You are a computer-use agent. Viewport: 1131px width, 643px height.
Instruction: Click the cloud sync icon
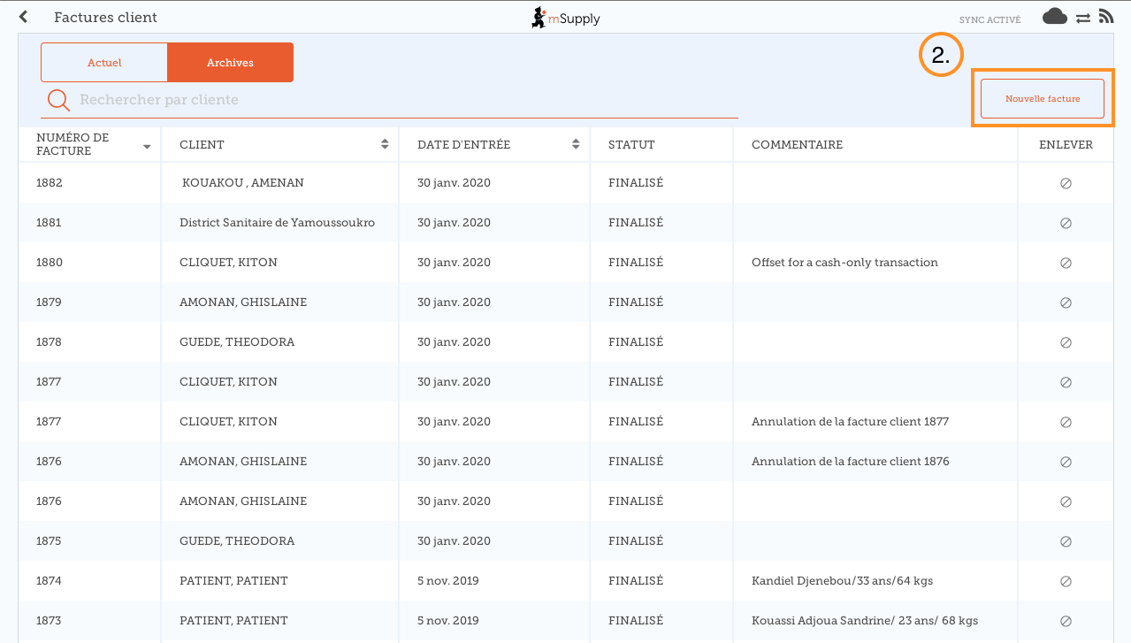point(1054,16)
